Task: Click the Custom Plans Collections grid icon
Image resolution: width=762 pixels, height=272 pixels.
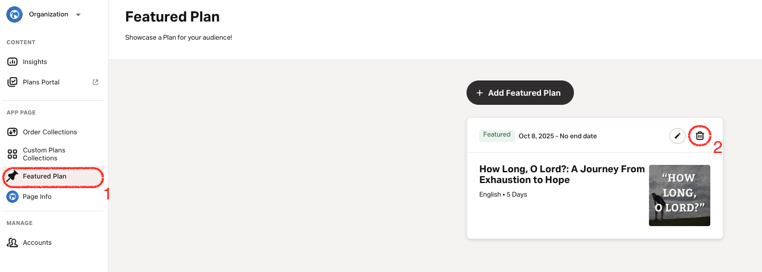Action: 12,154
